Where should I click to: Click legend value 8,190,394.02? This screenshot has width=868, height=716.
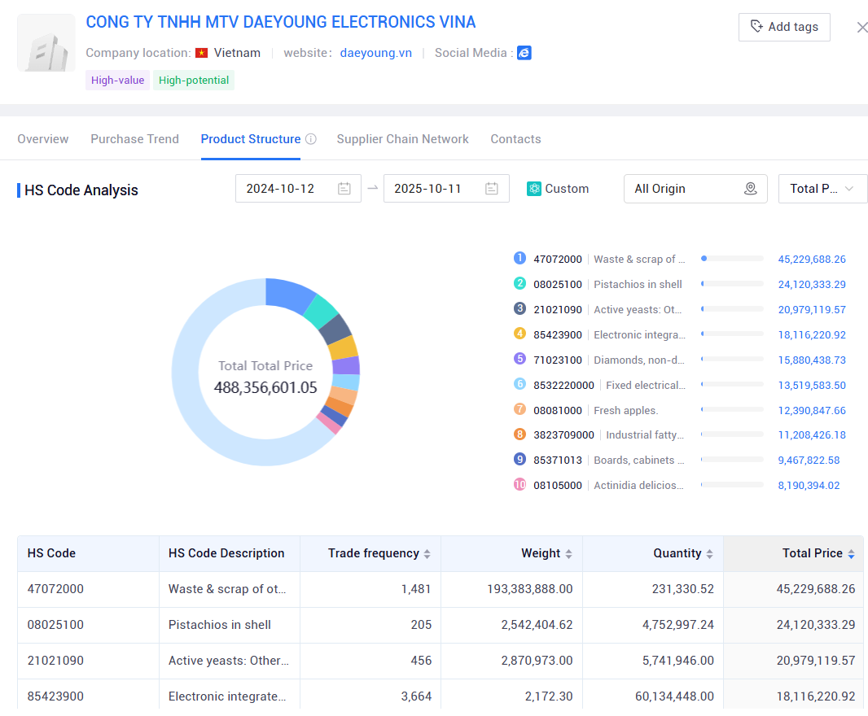coord(809,485)
